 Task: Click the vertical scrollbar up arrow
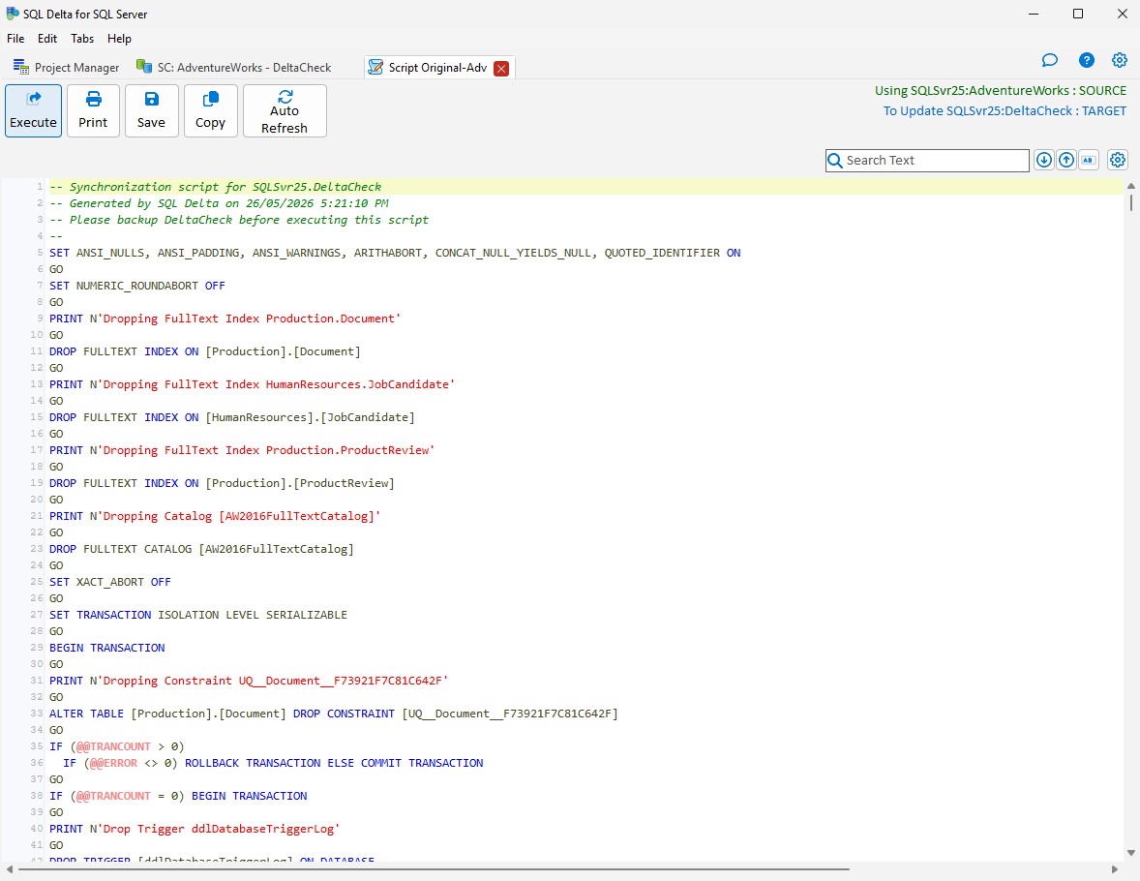(x=1130, y=186)
